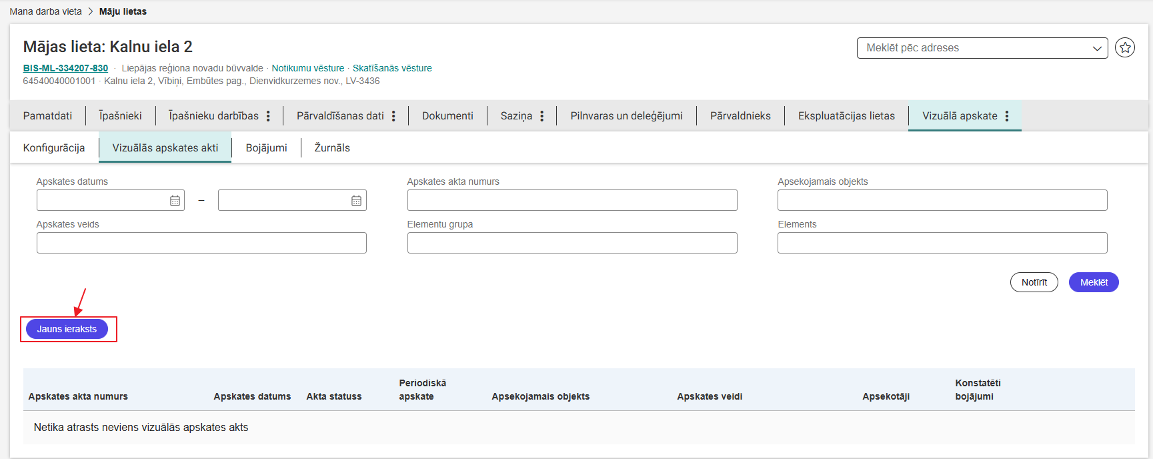Open Saziņa three-dot menu
This screenshot has width=1153, height=459.
[541, 116]
